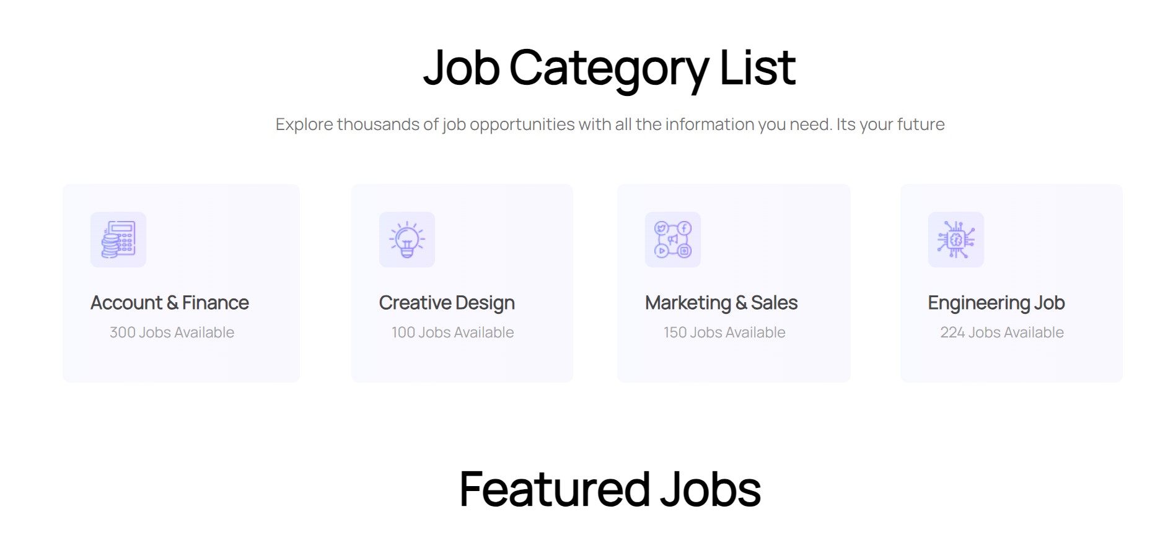Select the 300 Jobs Available text
Image resolution: width=1160 pixels, height=535 pixels.
coord(172,333)
